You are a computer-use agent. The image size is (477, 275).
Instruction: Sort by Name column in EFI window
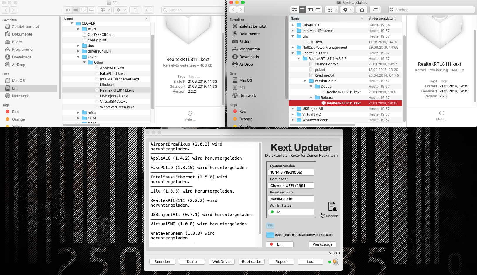click(106, 19)
